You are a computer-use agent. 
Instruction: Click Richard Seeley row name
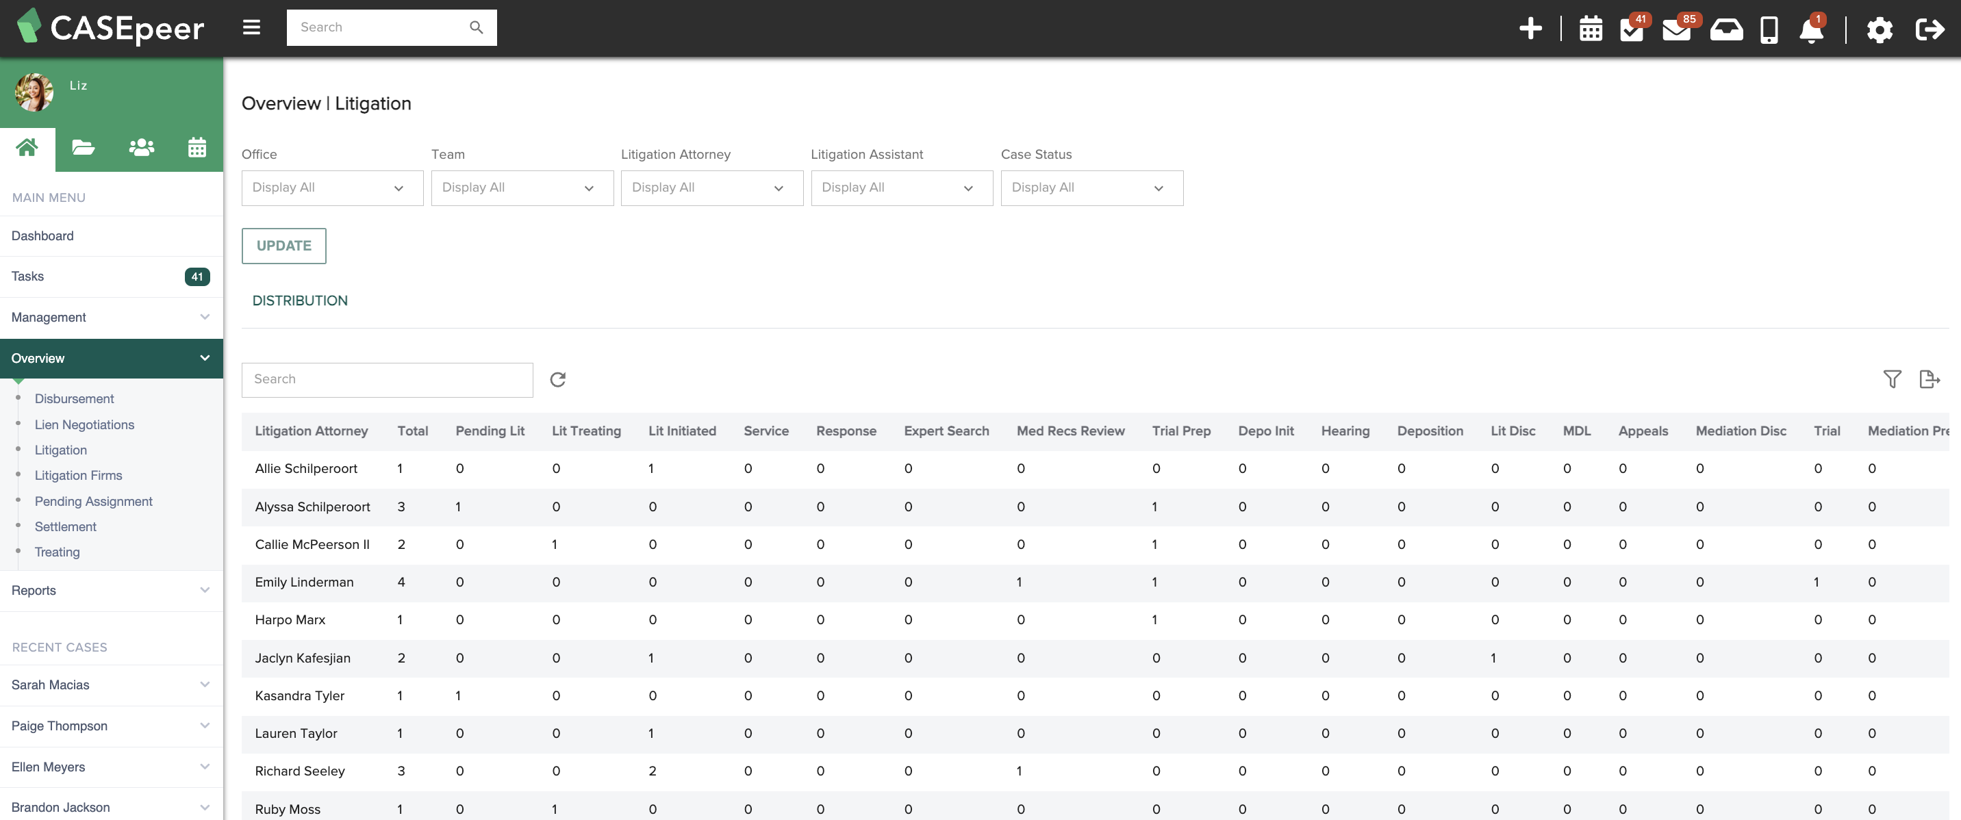299,771
